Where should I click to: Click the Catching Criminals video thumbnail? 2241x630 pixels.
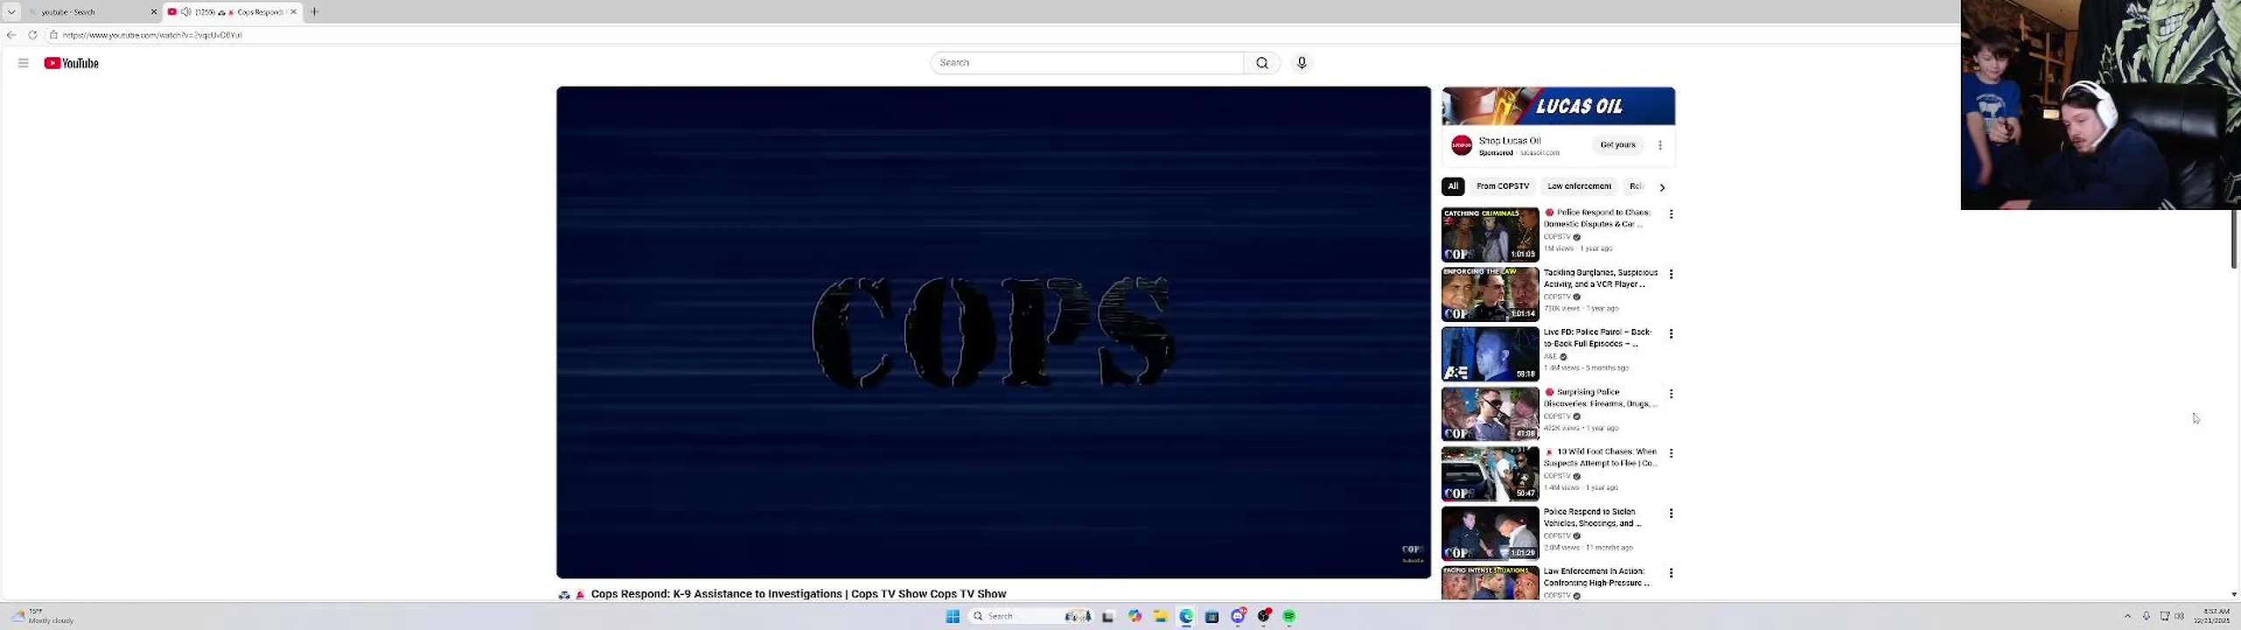(1490, 235)
